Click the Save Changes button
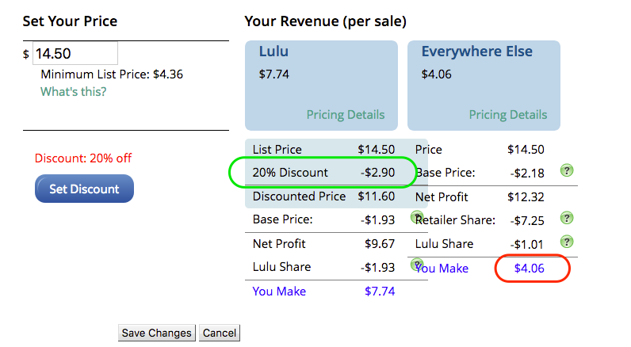This screenshot has height=347, width=631. pyautogui.click(x=156, y=333)
